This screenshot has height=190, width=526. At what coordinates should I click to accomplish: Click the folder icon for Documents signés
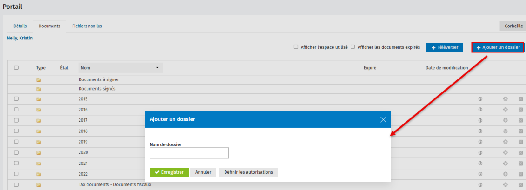[x=39, y=89]
